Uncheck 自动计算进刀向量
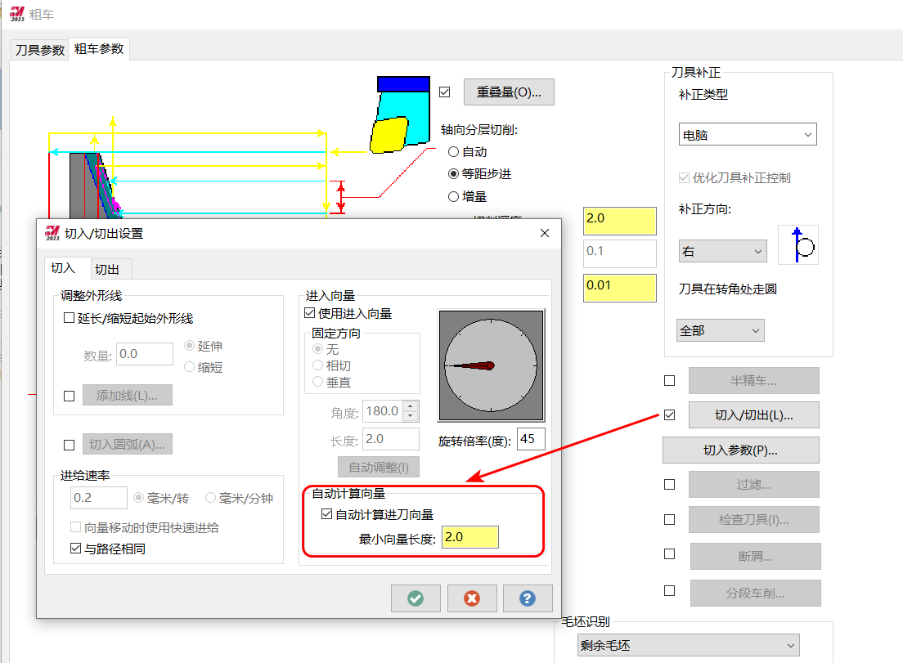This screenshot has width=903, height=663. tap(327, 514)
